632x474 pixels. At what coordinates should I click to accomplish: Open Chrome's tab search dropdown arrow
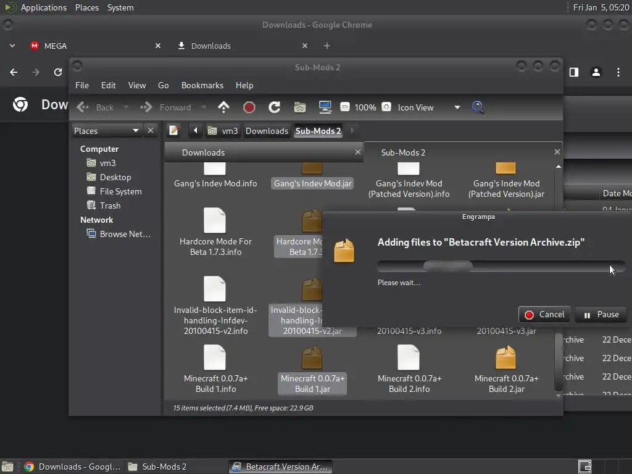coord(12,46)
